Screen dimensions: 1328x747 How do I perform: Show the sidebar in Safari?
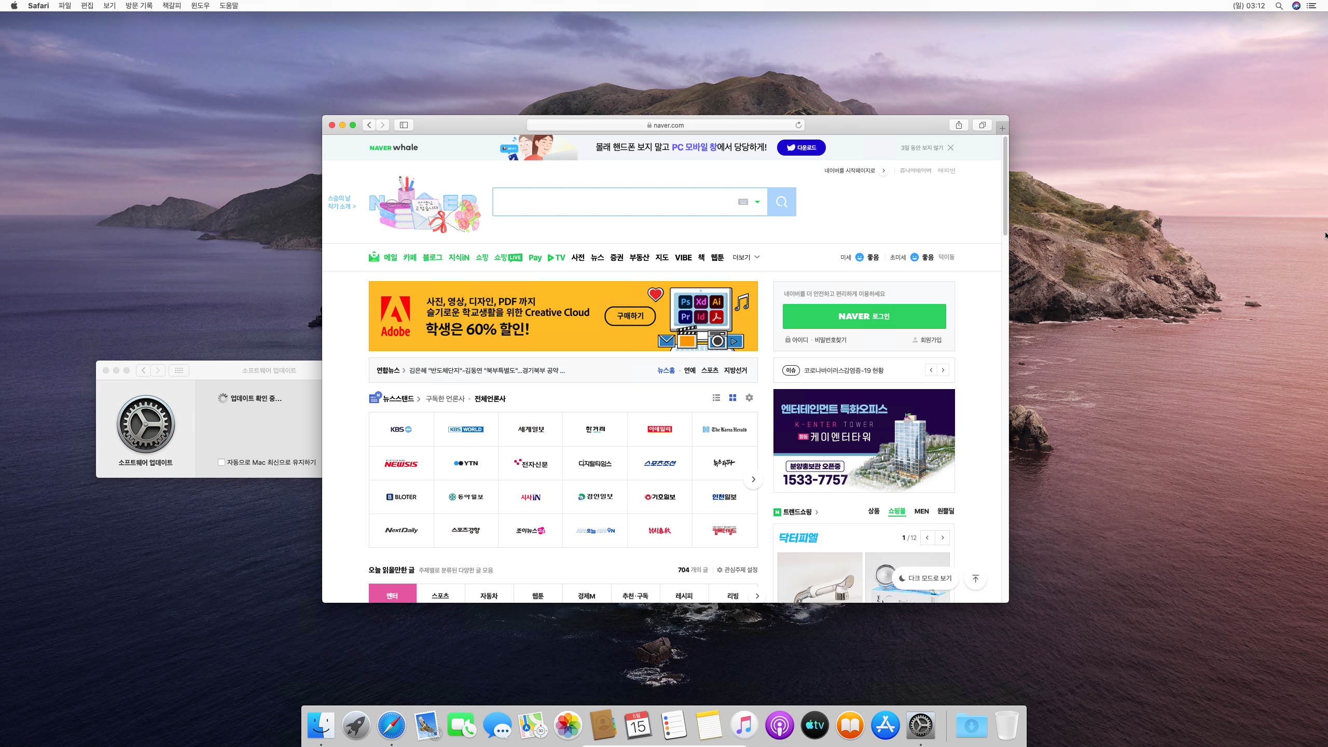404,125
